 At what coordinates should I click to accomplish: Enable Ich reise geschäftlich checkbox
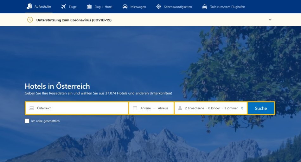point(27,121)
